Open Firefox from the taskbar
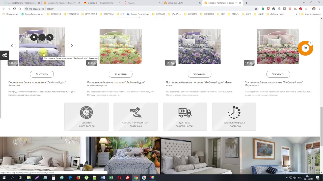Image resolution: width=323 pixels, height=181 pixels. (78, 178)
